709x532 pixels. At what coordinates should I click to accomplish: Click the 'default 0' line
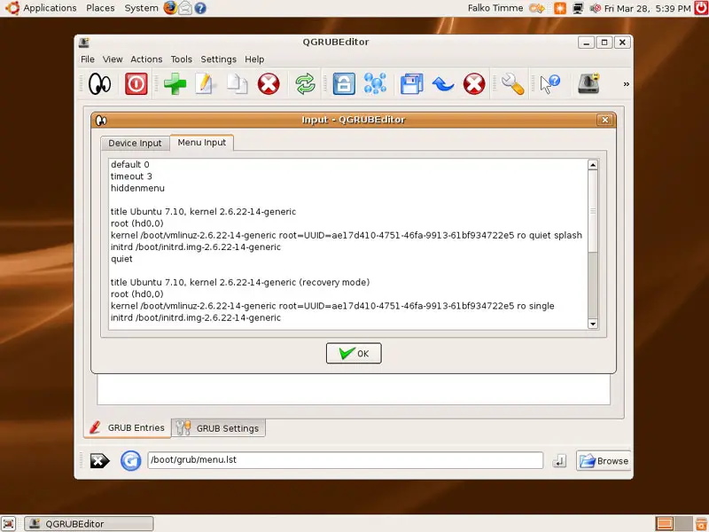tap(129, 165)
